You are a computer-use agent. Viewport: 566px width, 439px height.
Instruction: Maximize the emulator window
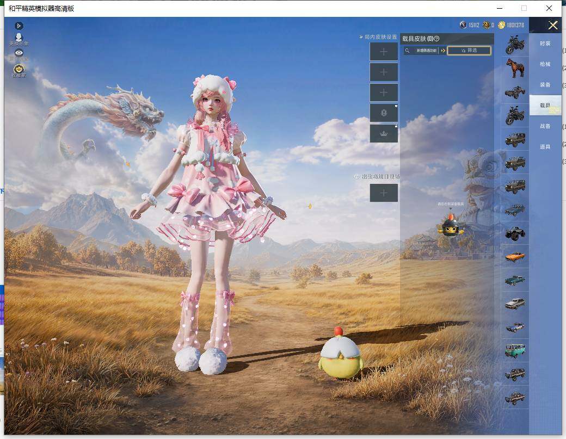pos(524,8)
